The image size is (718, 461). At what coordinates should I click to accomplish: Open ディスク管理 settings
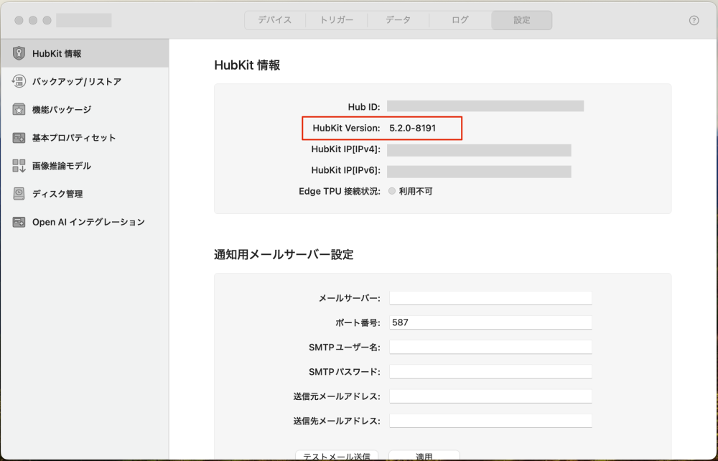pyautogui.click(x=85, y=194)
